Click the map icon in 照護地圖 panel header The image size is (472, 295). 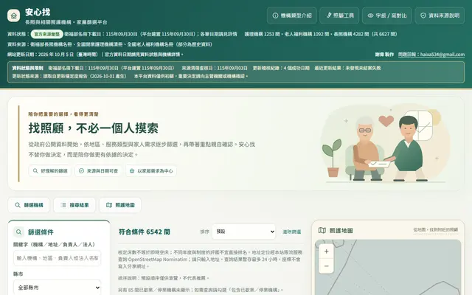[x=322, y=230]
